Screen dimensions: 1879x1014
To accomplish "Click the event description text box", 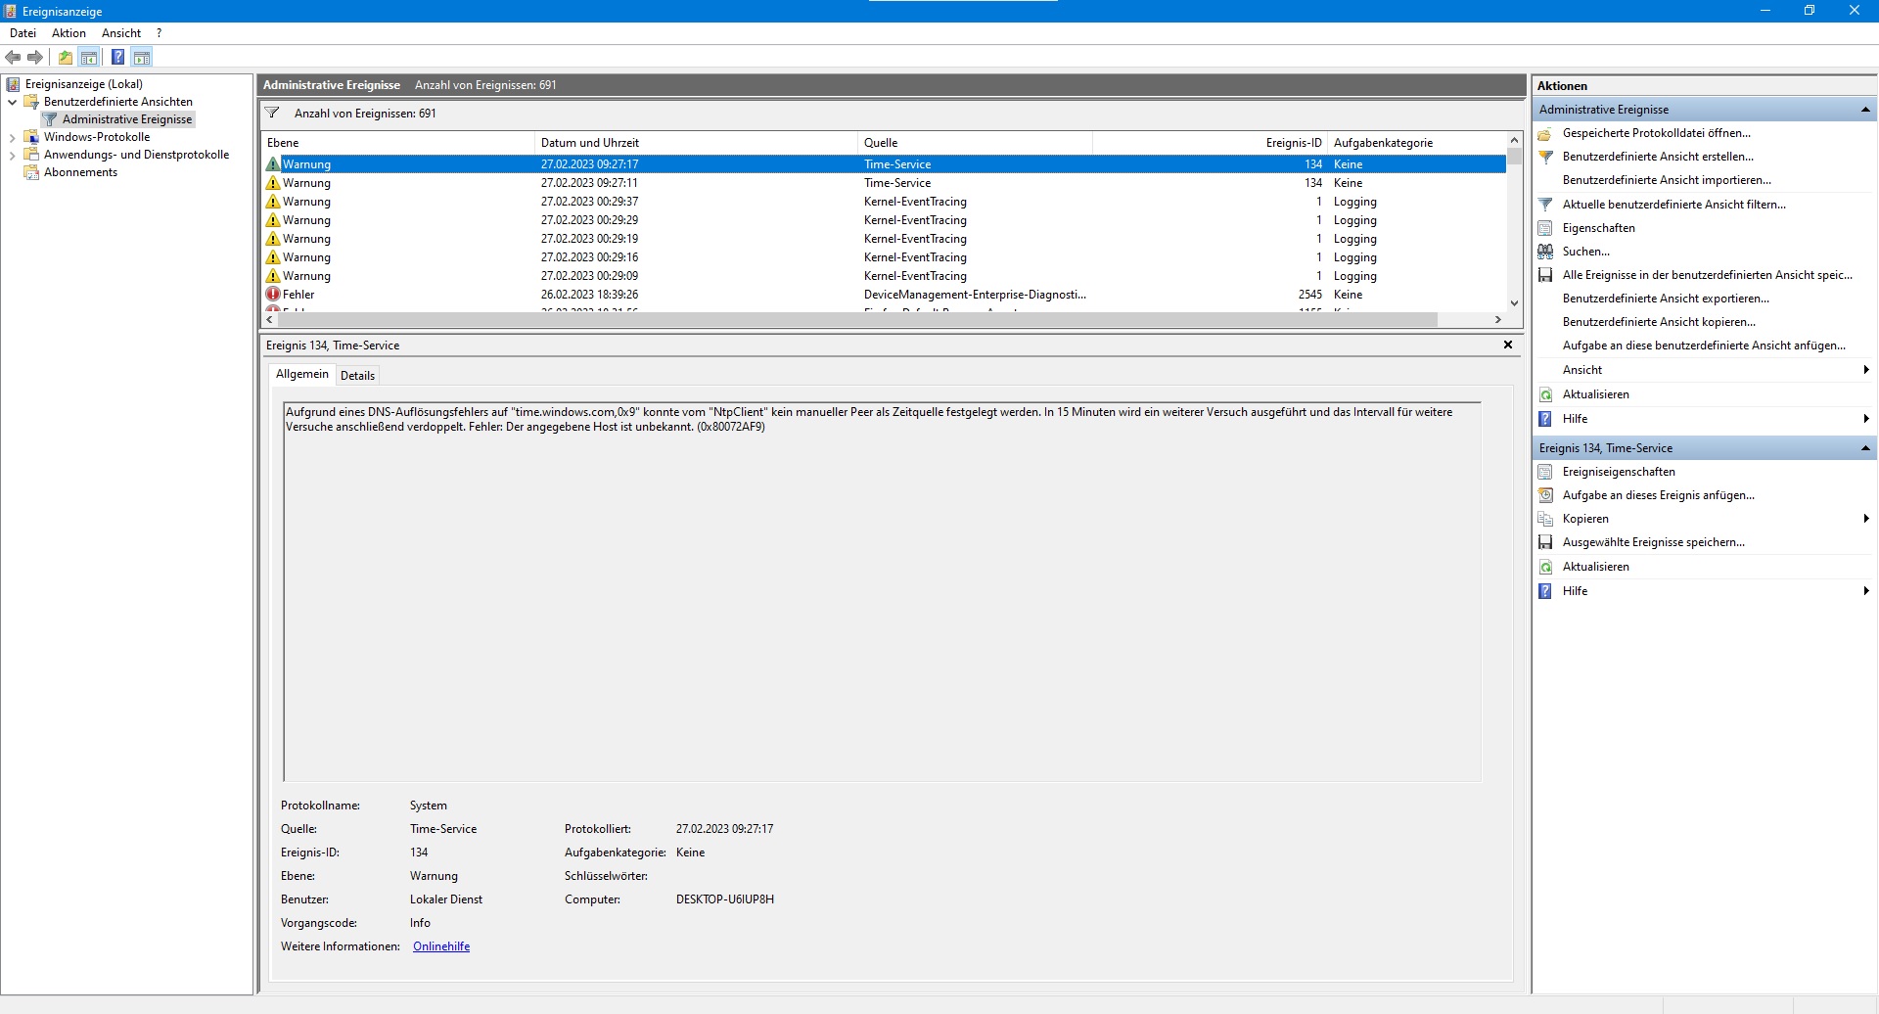I will coord(882,591).
